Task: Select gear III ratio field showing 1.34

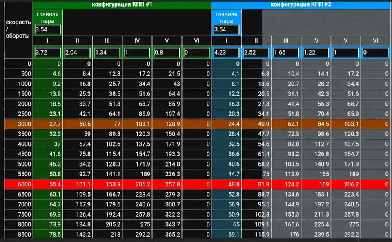Action: pos(107,53)
